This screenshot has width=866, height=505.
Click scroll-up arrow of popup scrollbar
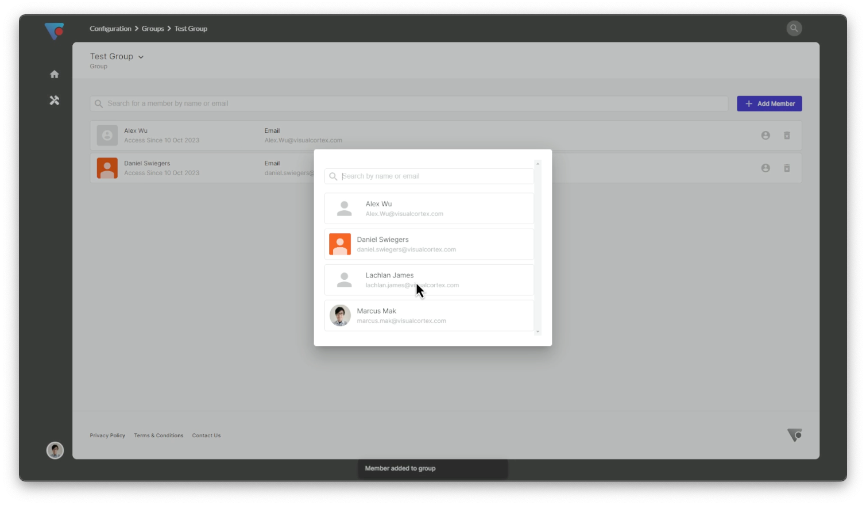538,164
